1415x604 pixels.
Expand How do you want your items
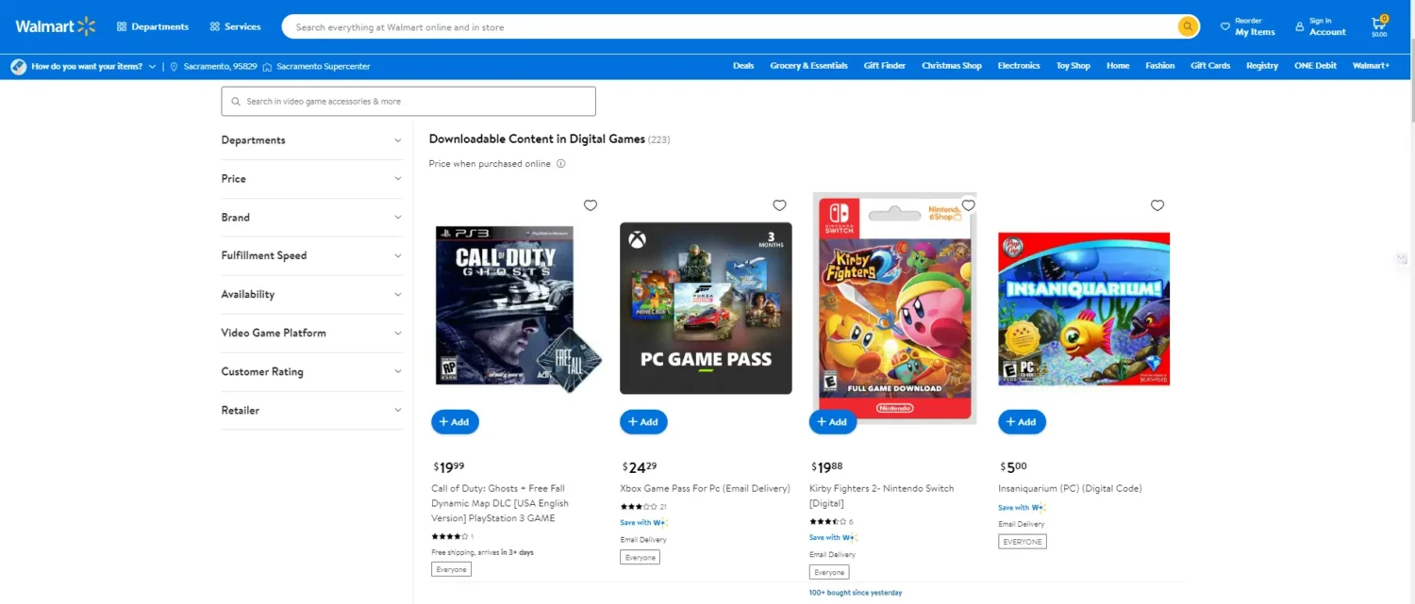pyautogui.click(x=83, y=66)
